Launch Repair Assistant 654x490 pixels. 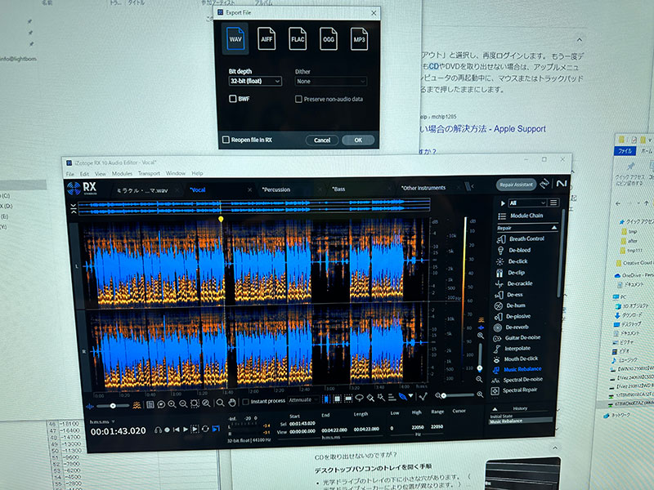(x=516, y=185)
